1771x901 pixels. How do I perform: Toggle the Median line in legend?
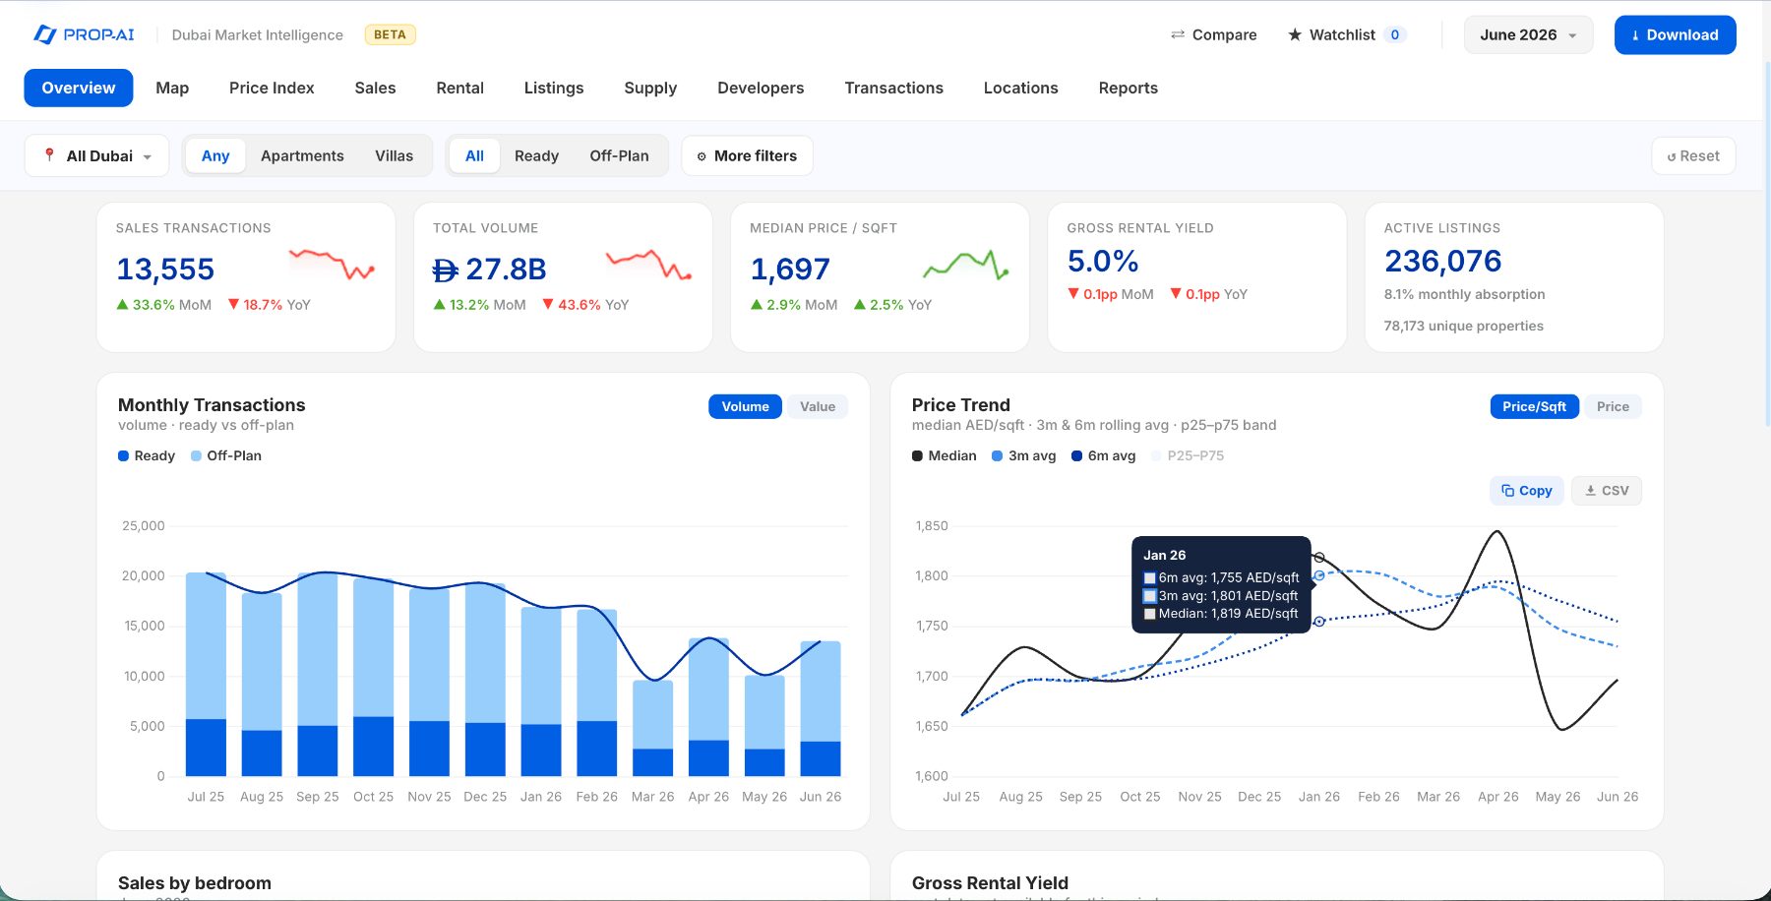tap(945, 455)
